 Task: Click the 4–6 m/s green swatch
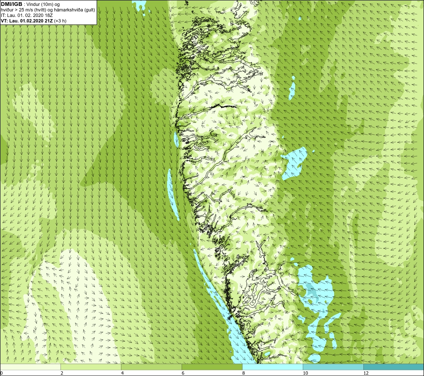[x=151, y=367]
